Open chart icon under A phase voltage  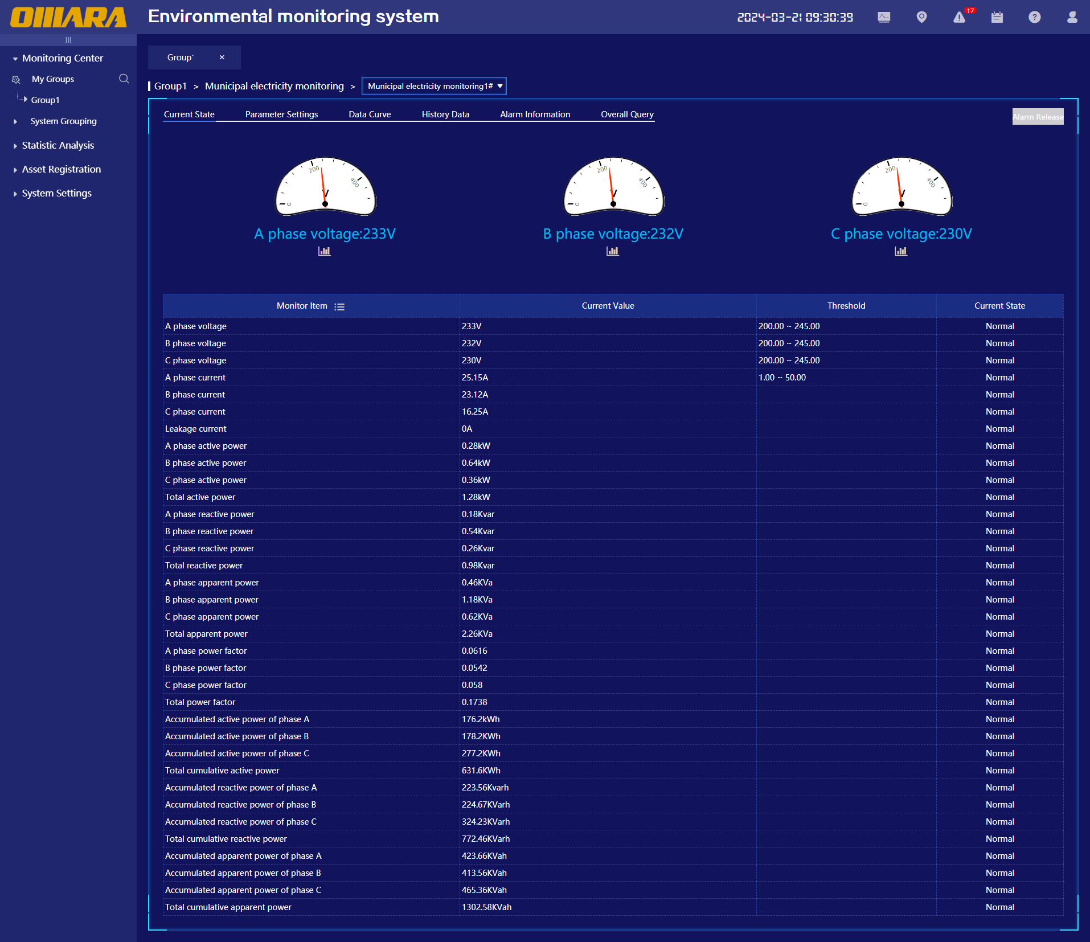[325, 251]
